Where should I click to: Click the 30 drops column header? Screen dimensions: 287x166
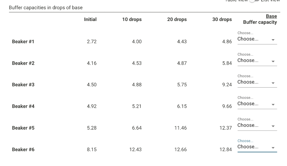pos(222,20)
